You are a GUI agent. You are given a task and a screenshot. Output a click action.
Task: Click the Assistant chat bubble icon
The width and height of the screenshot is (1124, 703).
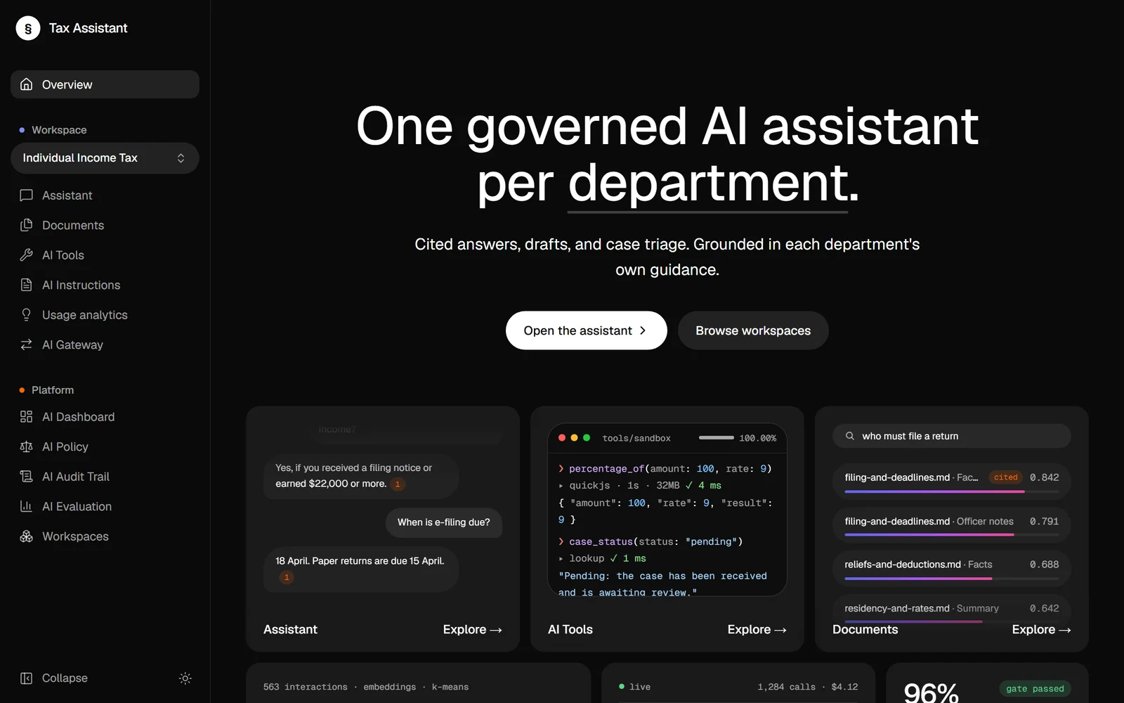click(27, 195)
